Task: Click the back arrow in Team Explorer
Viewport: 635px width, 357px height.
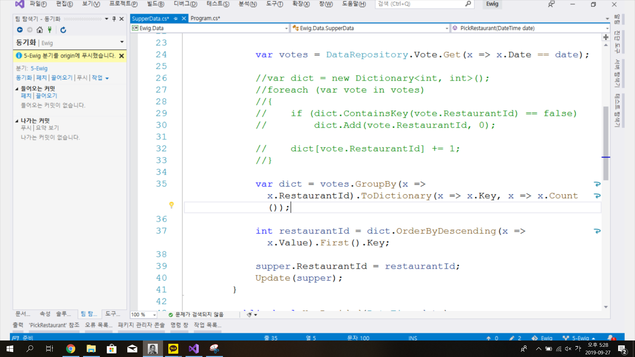Action: pyautogui.click(x=20, y=30)
